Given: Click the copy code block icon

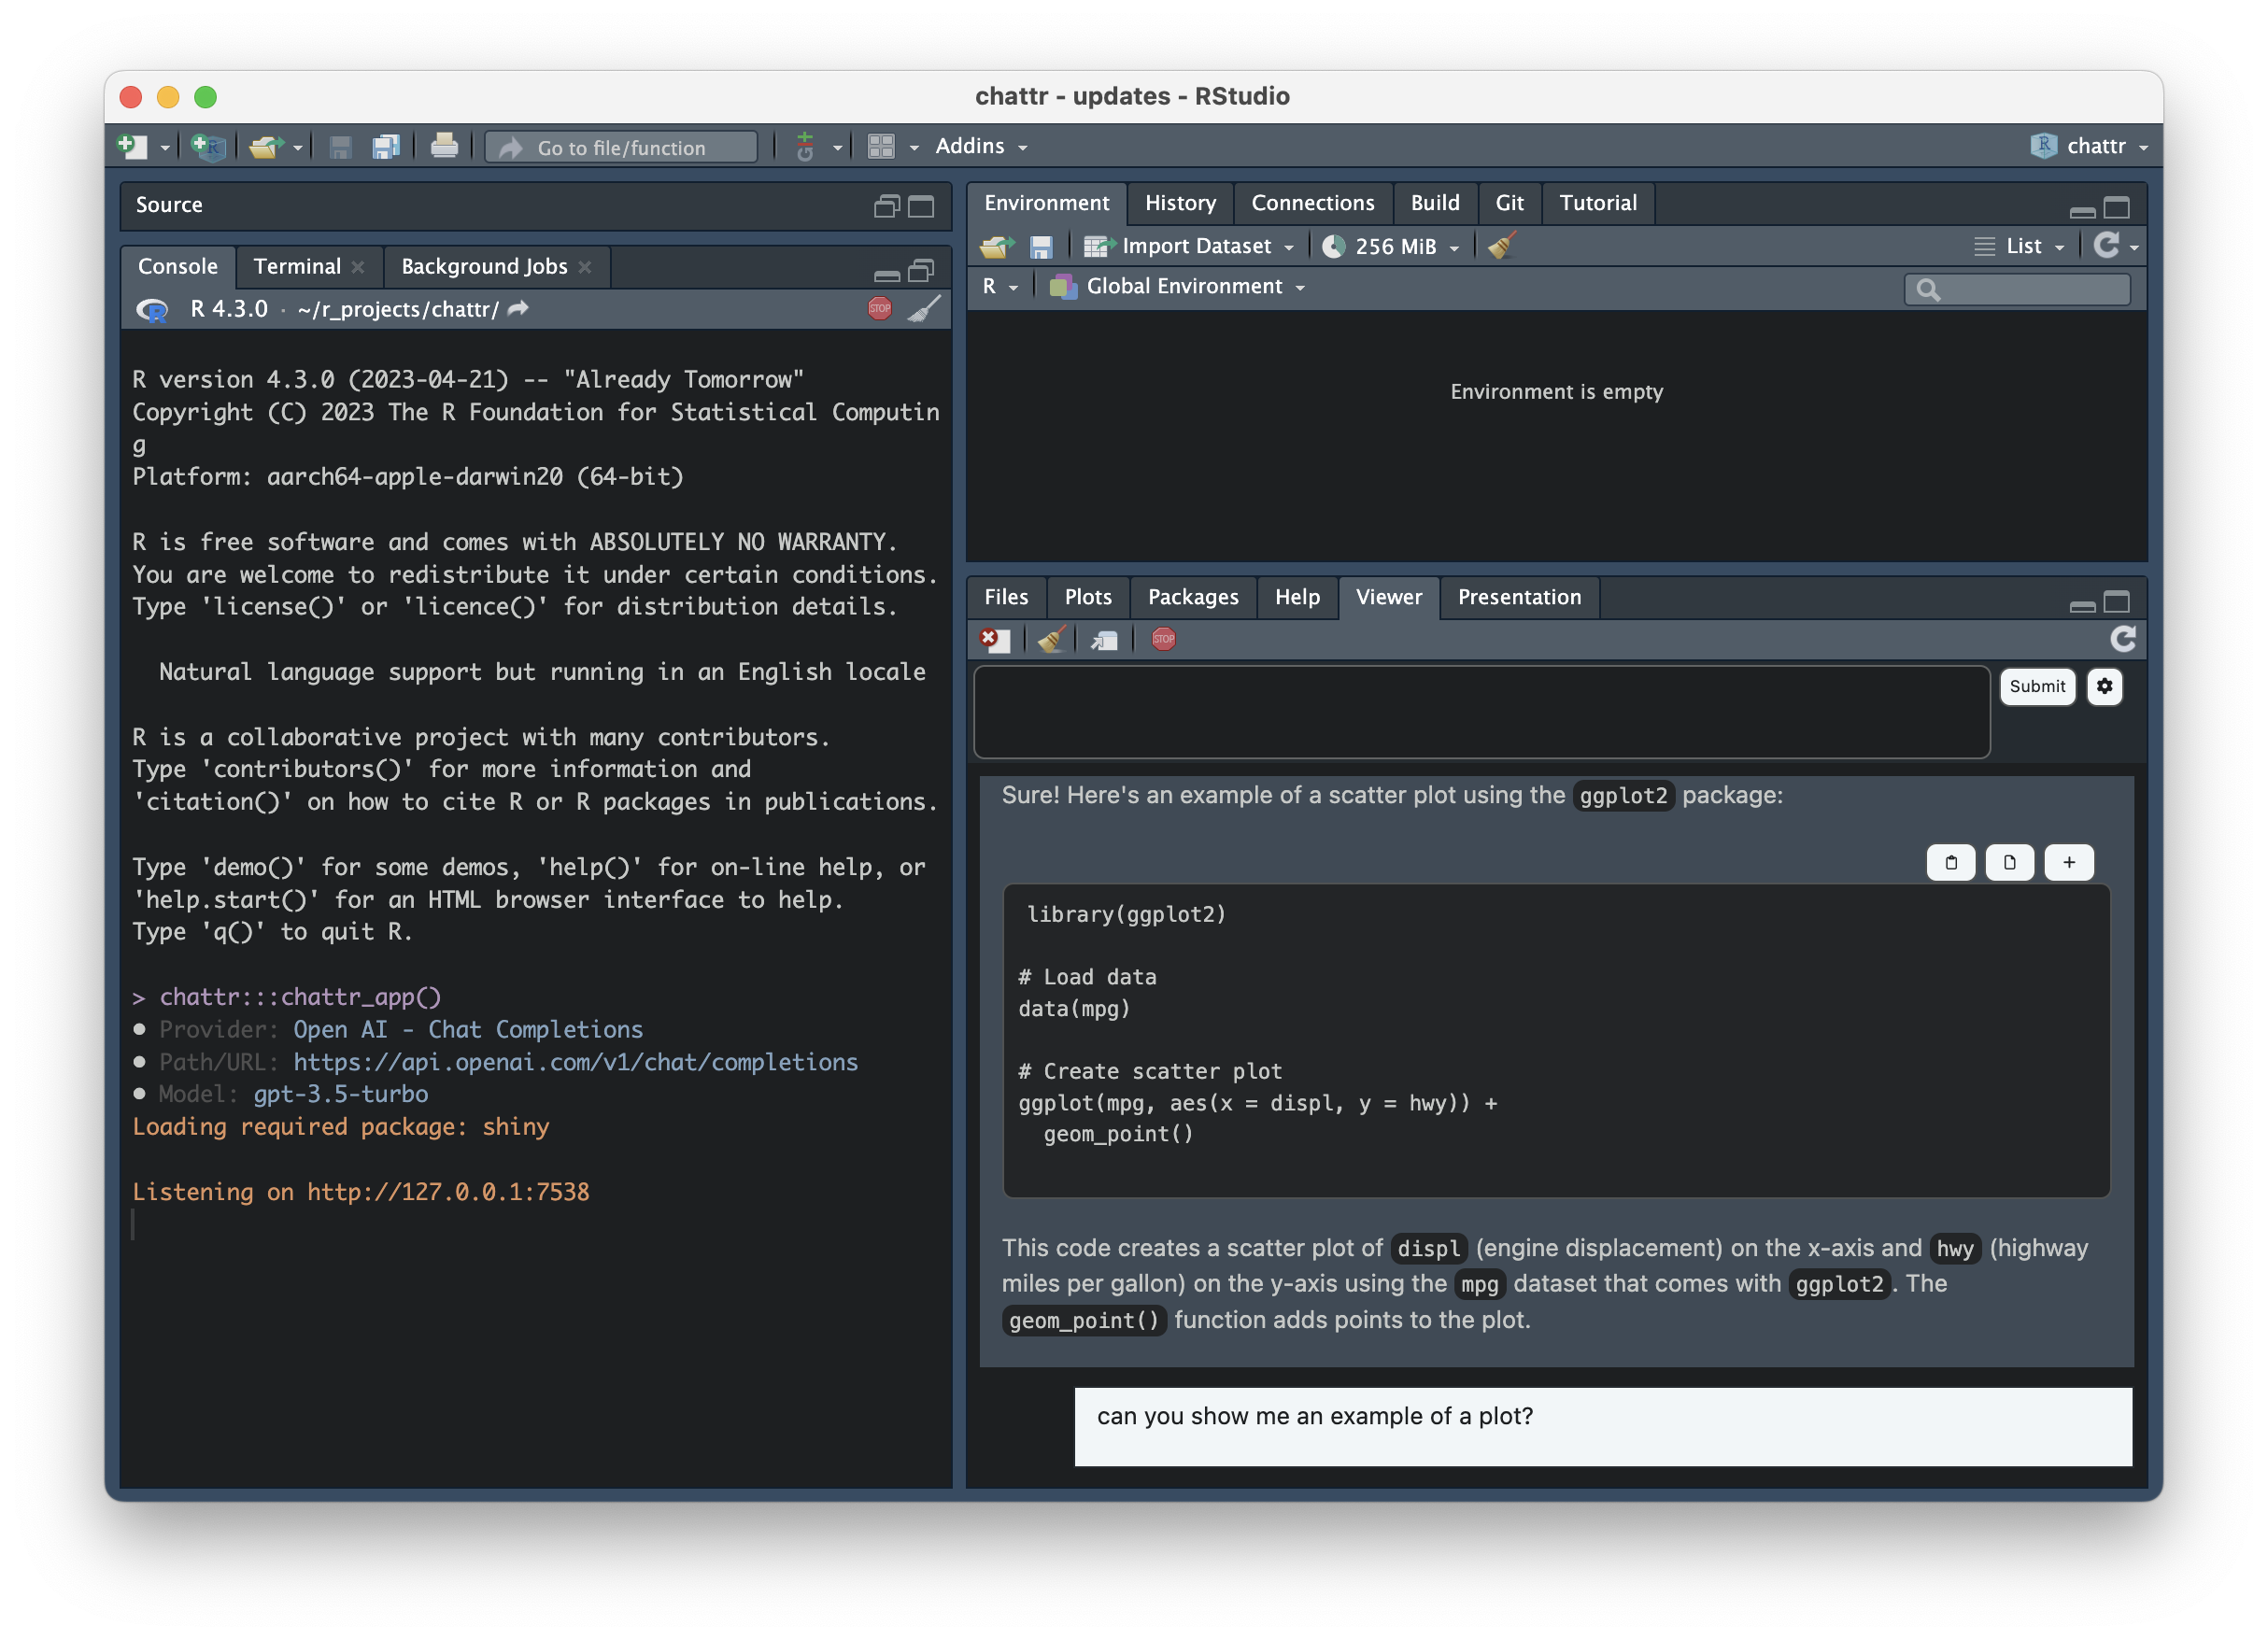Looking at the screenshot, I should (x=1949, y=862).
